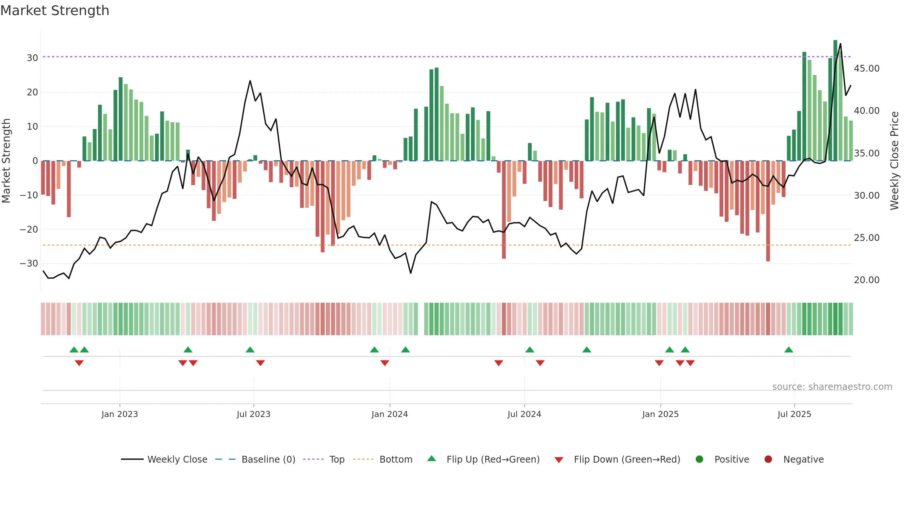Image resolution: width=905 pixels, height=509 pixels.
Task: Toggle the Flip Down (Green→Red) legend entry
Action: (617, 459)
